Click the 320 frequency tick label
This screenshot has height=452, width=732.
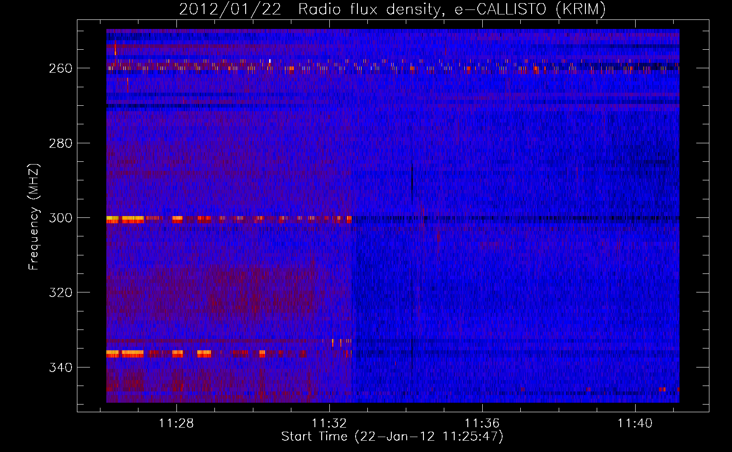(60, 292)
